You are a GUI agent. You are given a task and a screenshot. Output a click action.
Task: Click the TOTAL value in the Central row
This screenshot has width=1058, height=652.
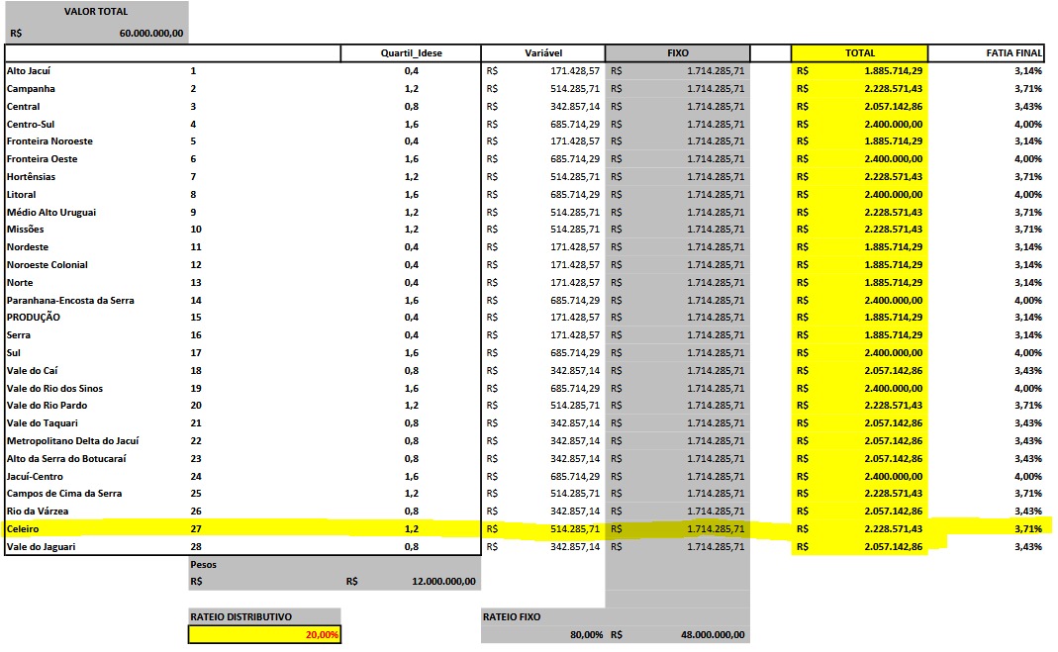tap(894, 107)
